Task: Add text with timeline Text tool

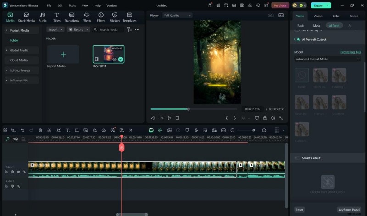Action: pos(67,130)
